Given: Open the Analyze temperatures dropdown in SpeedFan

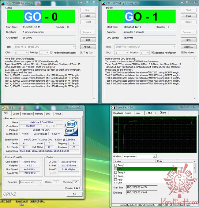Looking at the screenshot, I should (x=140, y=156).
